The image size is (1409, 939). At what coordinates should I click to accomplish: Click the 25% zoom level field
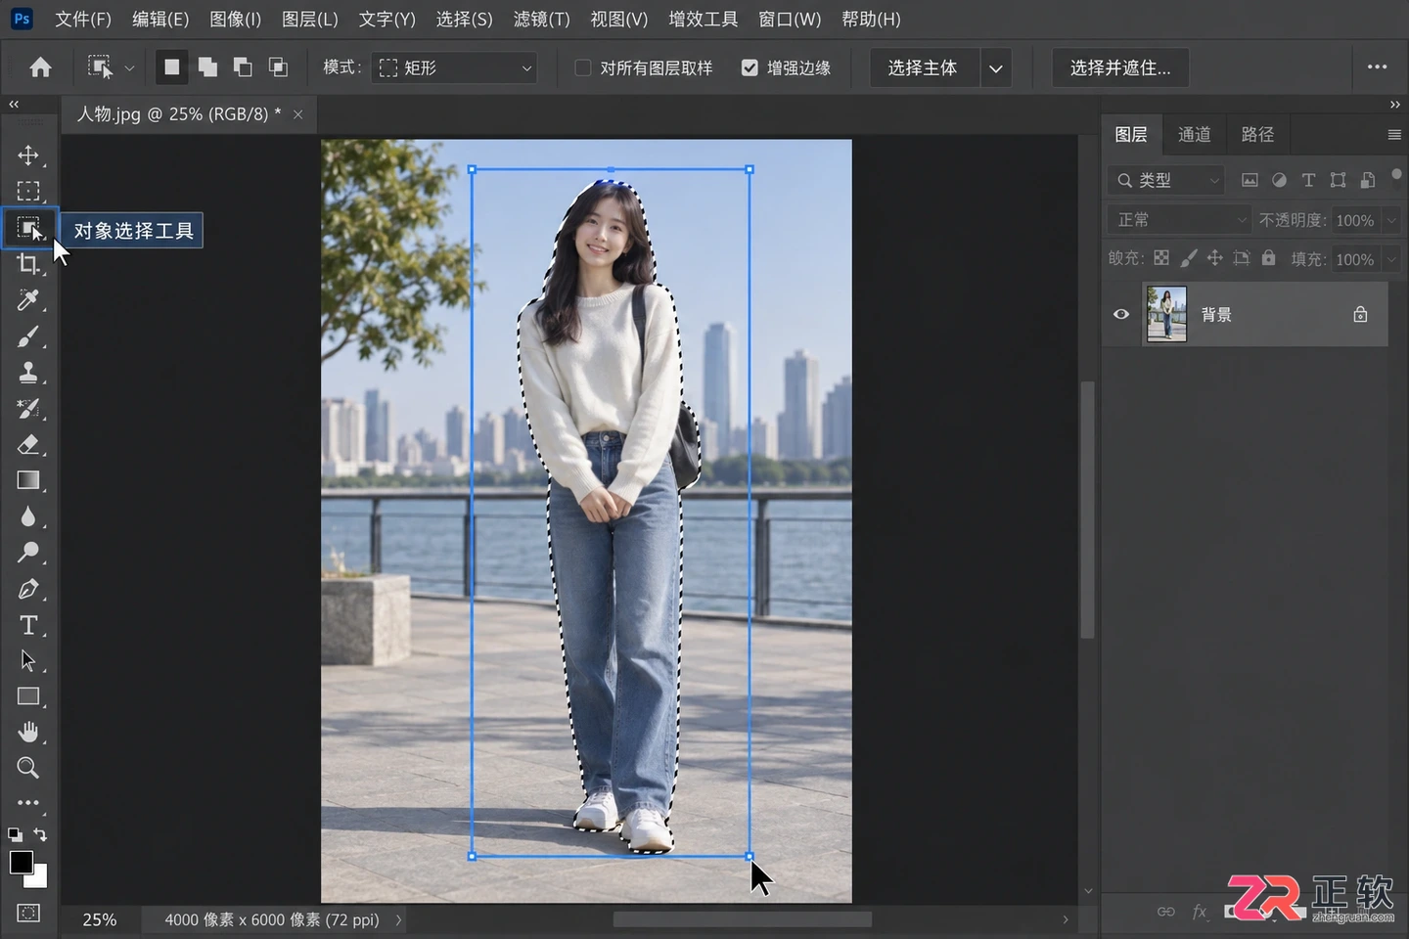point(100,919)
